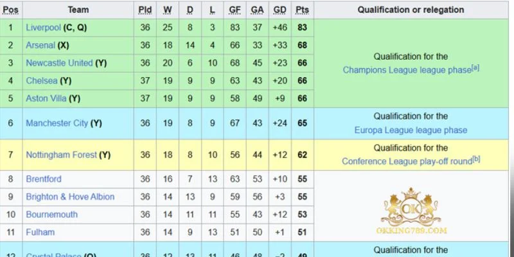
Task: Follow the Nottingham Forest link
Action: [x=61, y=155]
